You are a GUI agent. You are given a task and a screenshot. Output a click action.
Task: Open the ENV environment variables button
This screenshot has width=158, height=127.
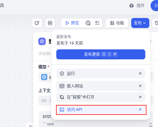50,23
